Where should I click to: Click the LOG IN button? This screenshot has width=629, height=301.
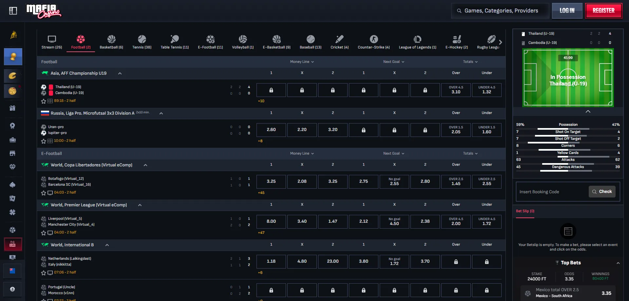(x=567, y=11)
